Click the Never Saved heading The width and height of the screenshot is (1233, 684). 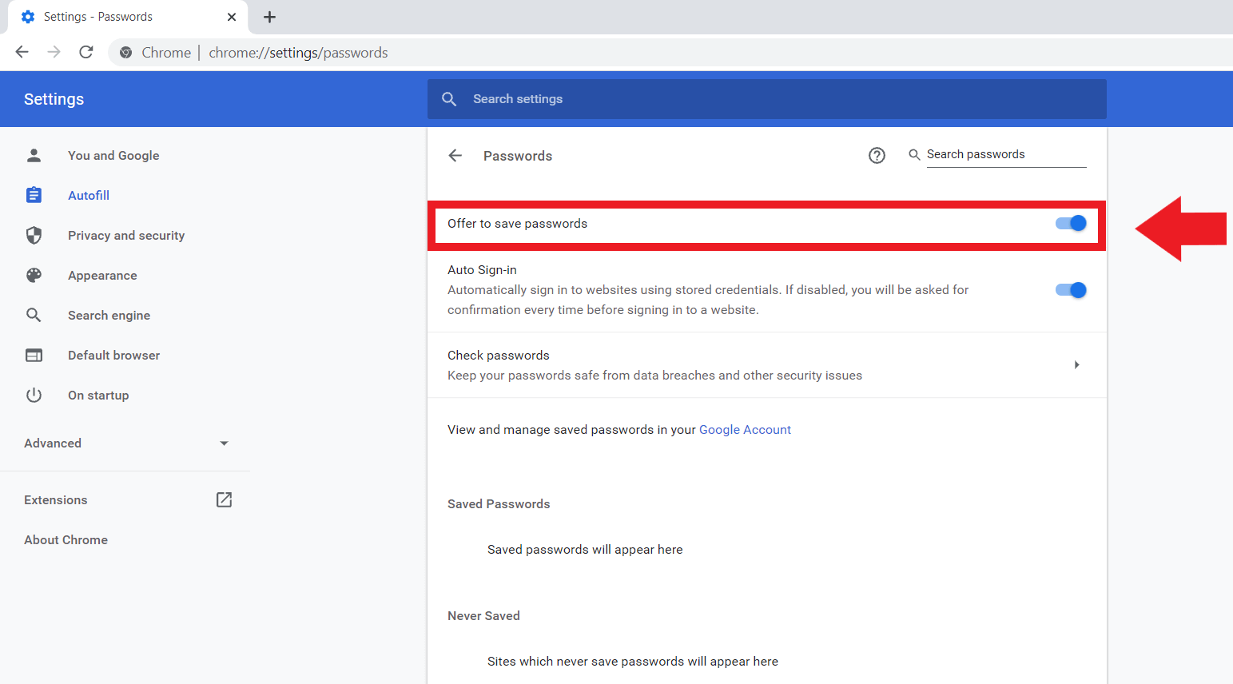(x=483, y=616)
